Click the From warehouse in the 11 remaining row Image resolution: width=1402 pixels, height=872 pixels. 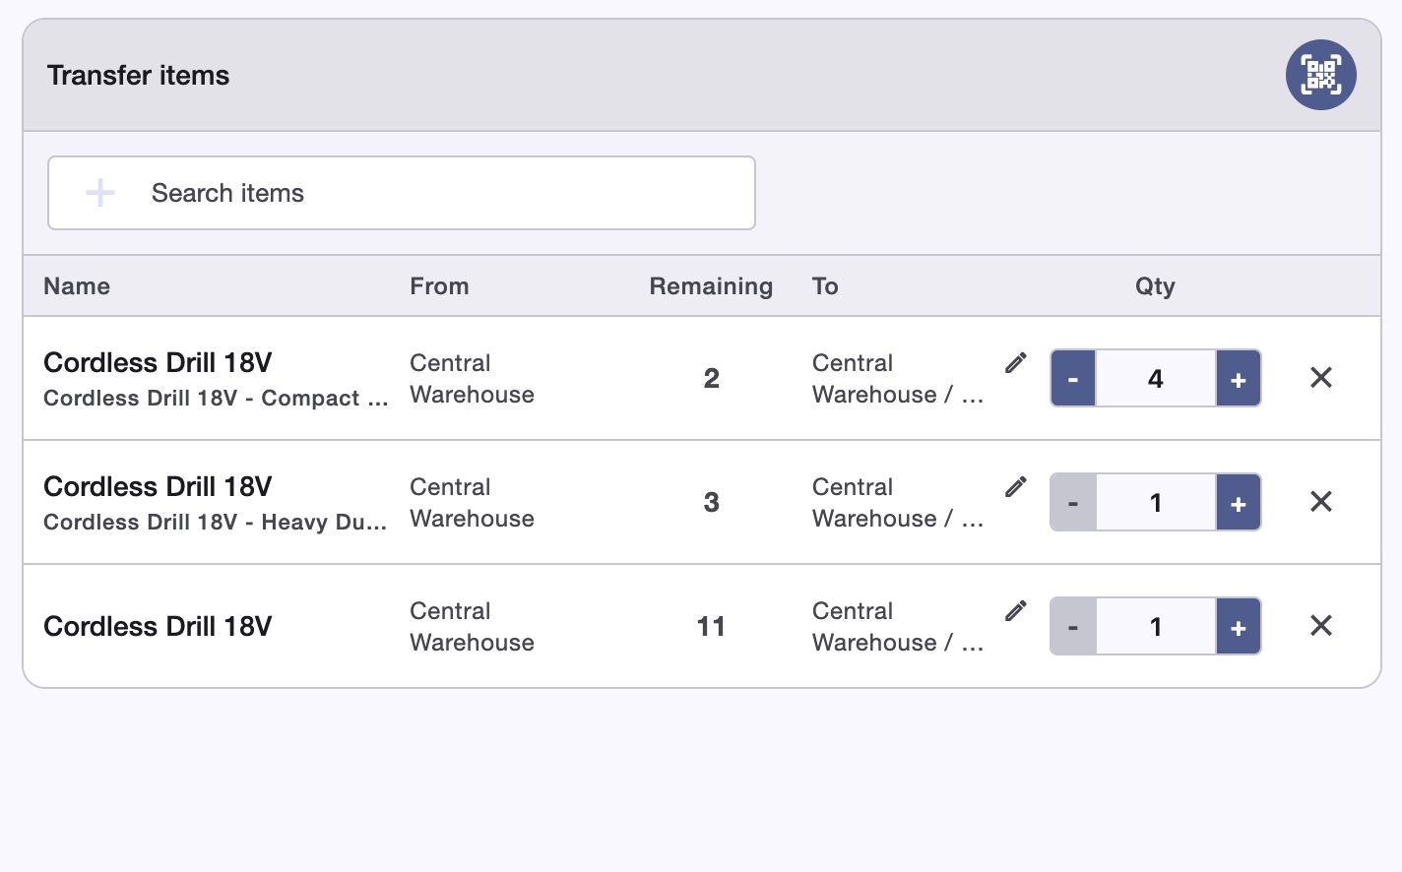[473, 627]
